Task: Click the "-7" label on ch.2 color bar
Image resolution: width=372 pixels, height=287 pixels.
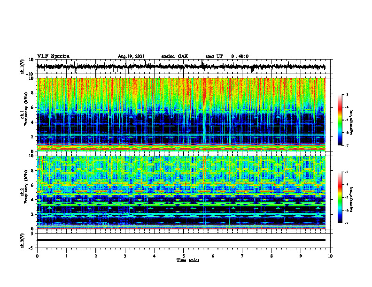Action: [x=346, y=223]
